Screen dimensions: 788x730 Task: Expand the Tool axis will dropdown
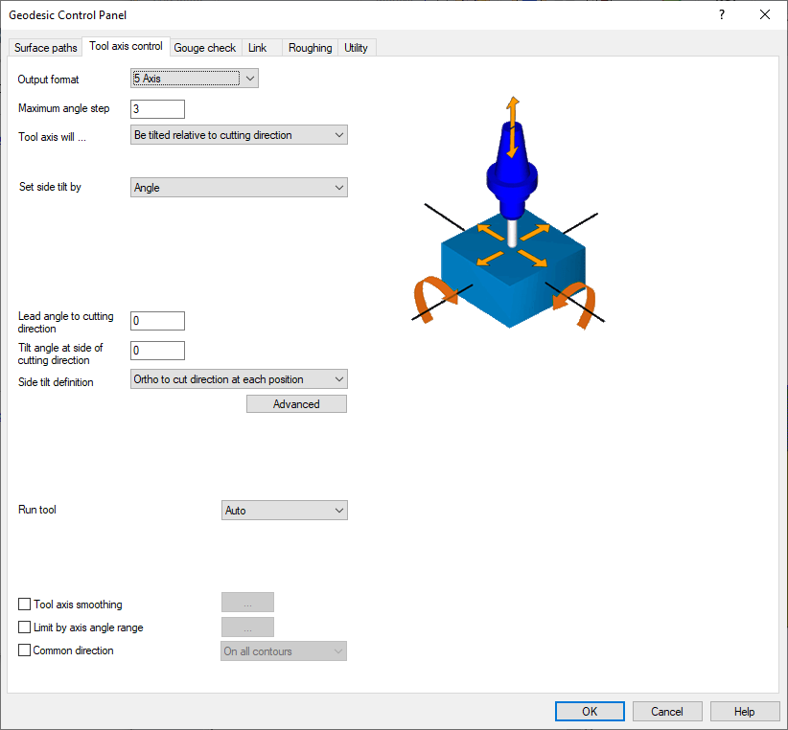click(239, 135)
